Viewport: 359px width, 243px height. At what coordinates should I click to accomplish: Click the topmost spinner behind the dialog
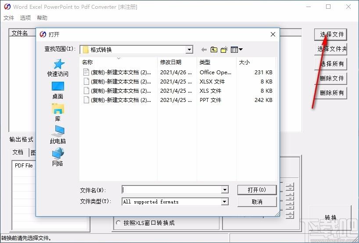click(x=290, y=187)
